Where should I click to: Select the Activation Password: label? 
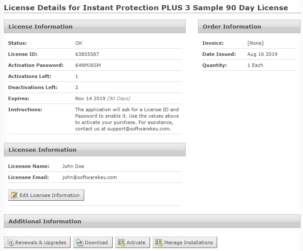36,65
